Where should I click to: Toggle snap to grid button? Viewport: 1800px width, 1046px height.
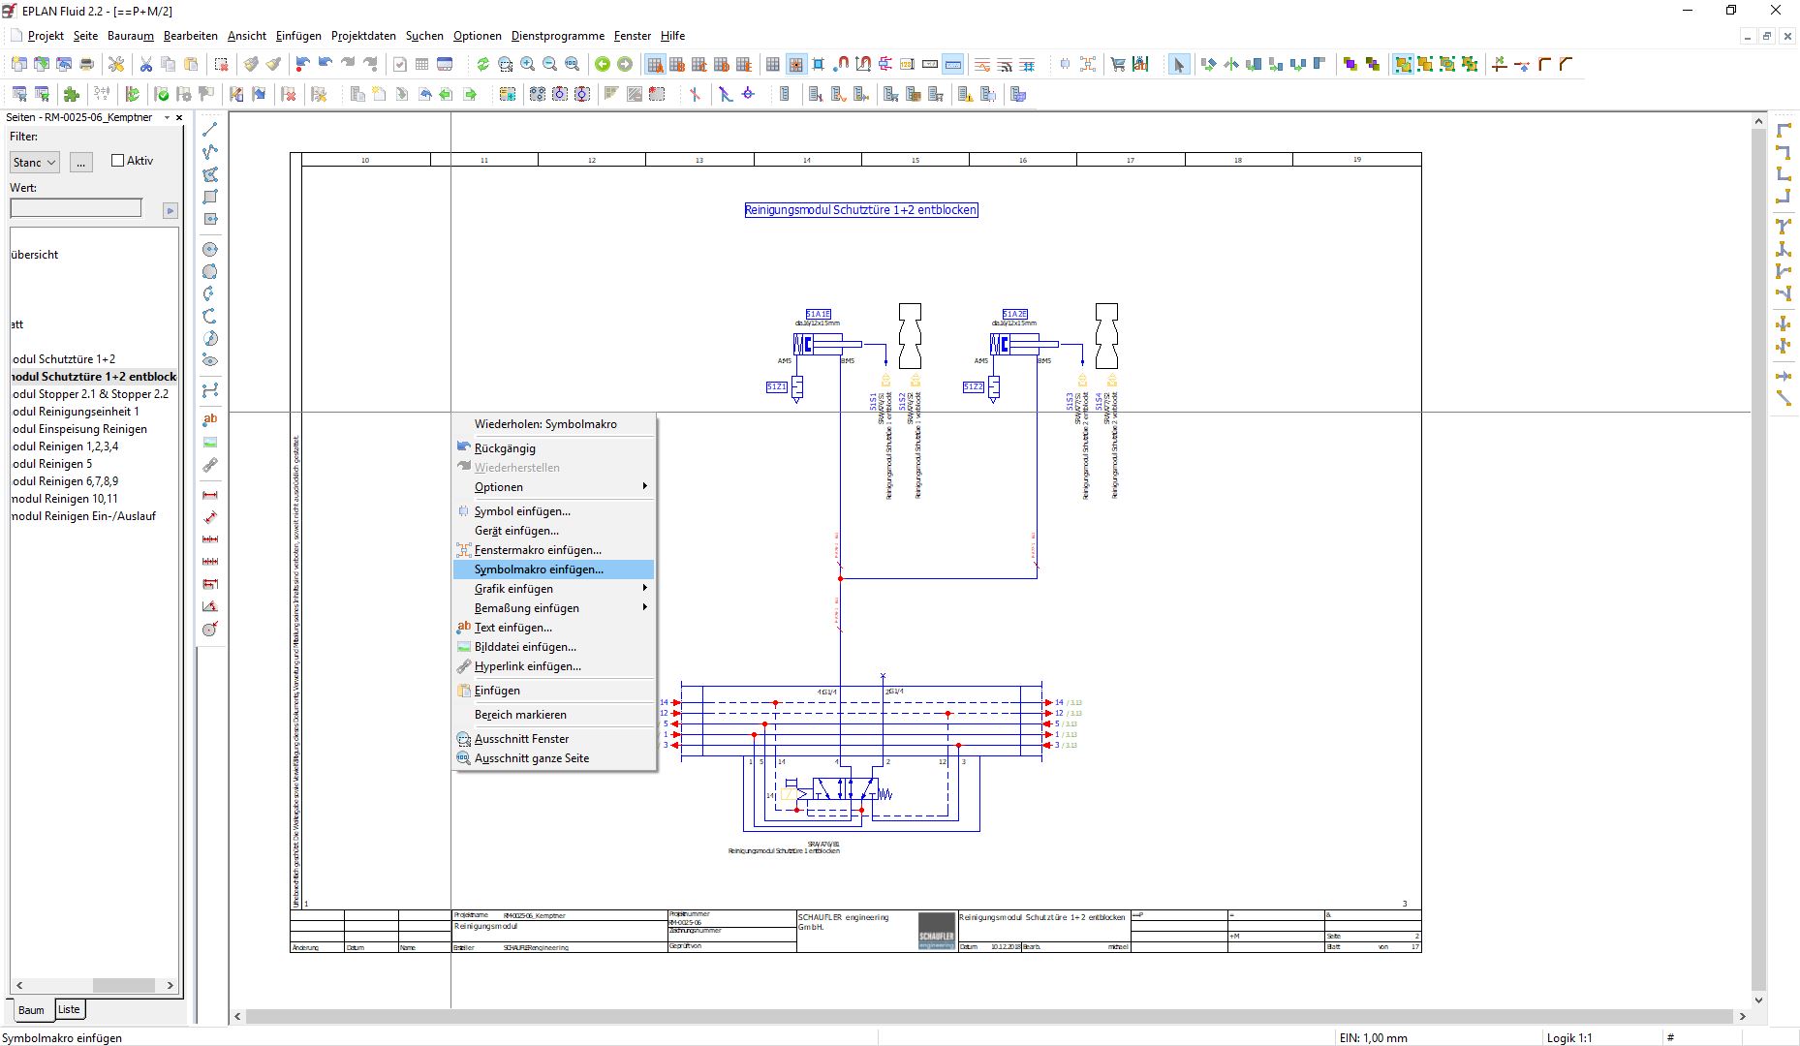click(795, 64)
